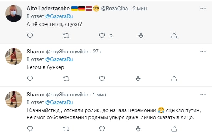Like the tweet with 2 likes
The image size is (212, 138).
[x=102, y=36]
